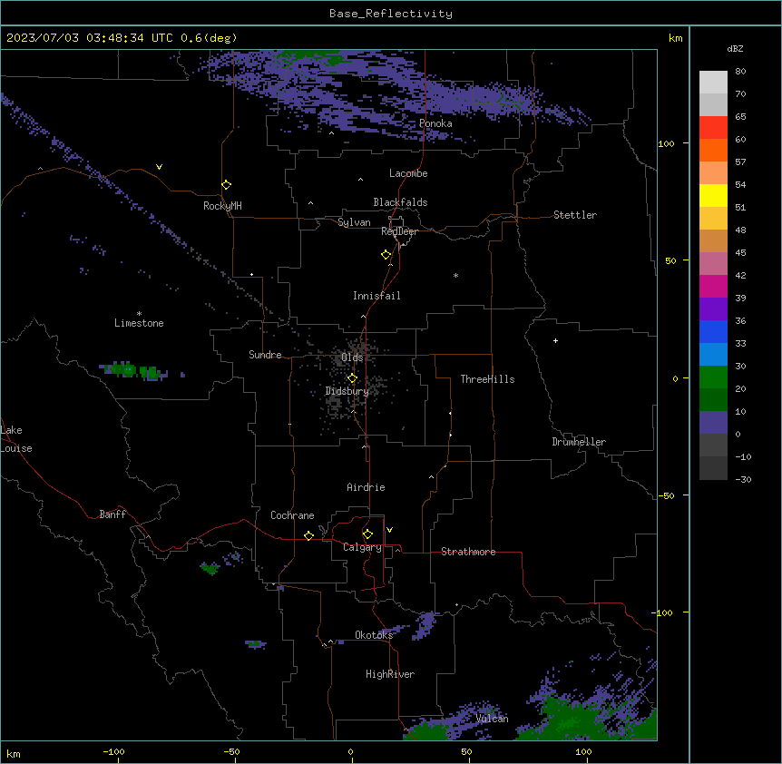Click the Innisfail city label
Screen dimensions: 782x764
[x=376, y=296]
